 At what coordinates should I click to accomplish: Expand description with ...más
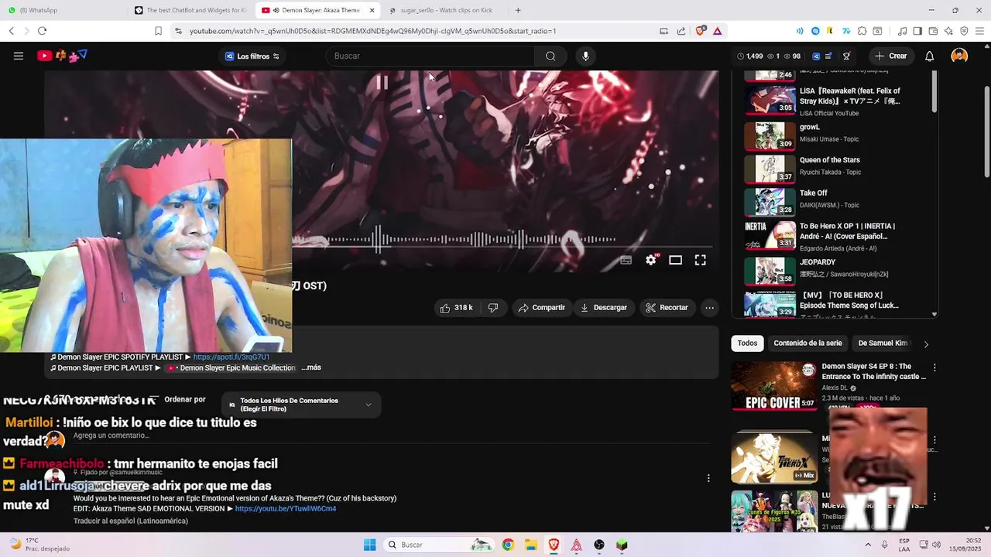pos(311,368)
